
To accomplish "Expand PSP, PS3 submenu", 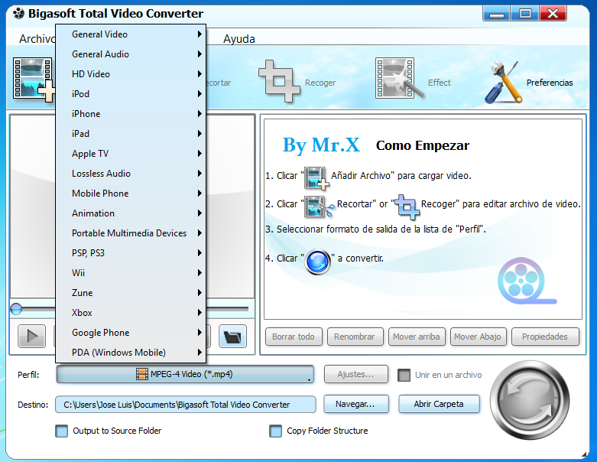I will (131, 253).
